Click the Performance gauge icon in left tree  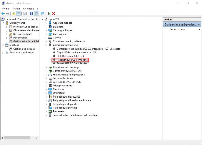pos(11,38)
